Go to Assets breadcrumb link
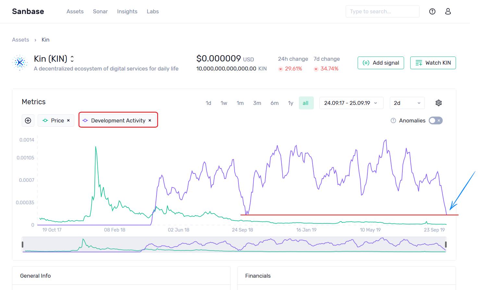479x290 pixels. 20,40
